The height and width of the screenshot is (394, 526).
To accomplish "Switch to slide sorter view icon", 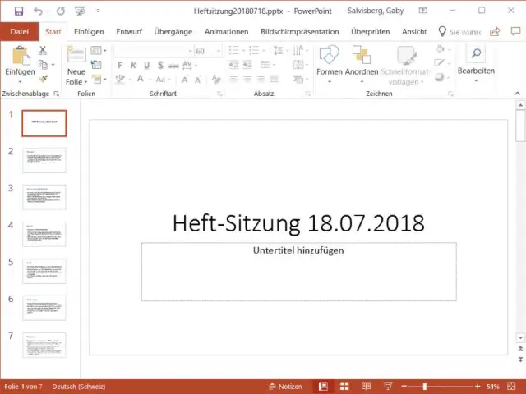I will tap(344, 387).
